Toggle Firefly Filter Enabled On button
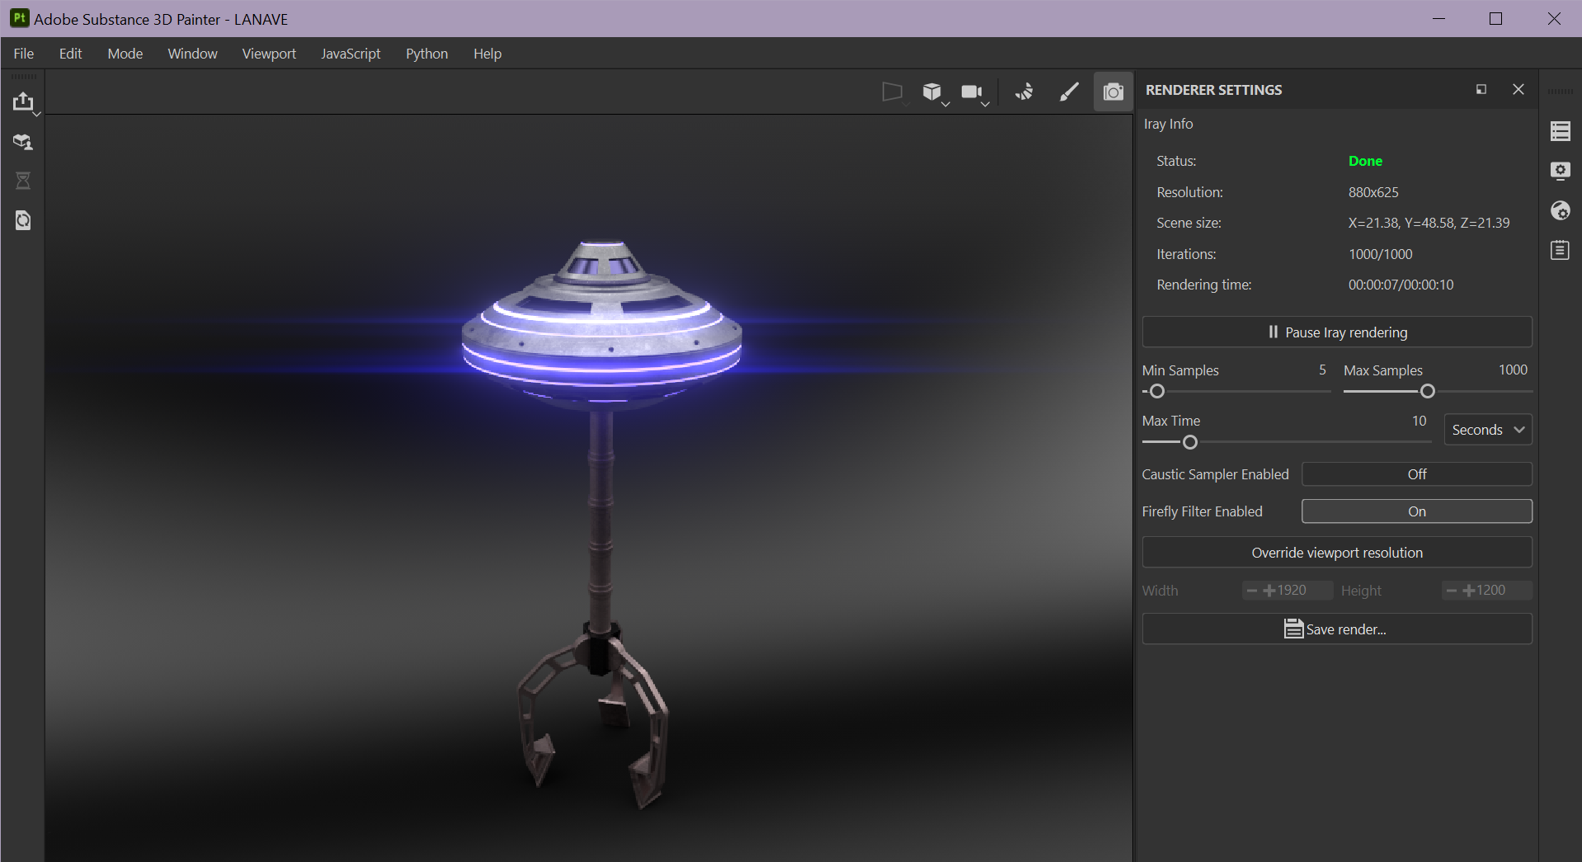This screenshot has width=1582, height=862. coord(1417,511)
